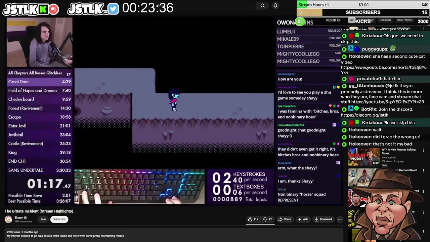Click the Download button
The width and height of the screenshot is (430, 242).
pos(323,219)
